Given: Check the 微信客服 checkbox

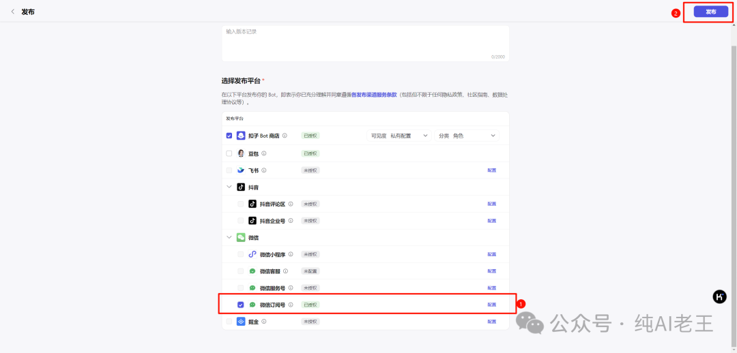Looking at the screenshot, I should tap(241, 271).
